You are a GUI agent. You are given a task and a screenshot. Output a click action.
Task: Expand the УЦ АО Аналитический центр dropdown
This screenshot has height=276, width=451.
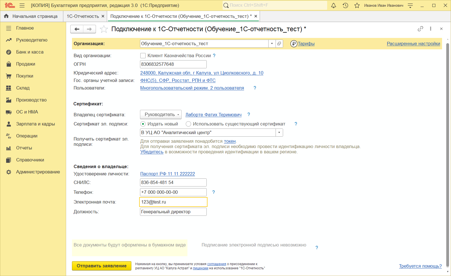279,132
